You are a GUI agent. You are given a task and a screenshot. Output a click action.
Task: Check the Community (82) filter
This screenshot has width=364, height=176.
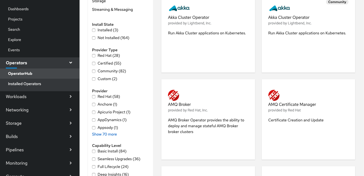point(94,71)
